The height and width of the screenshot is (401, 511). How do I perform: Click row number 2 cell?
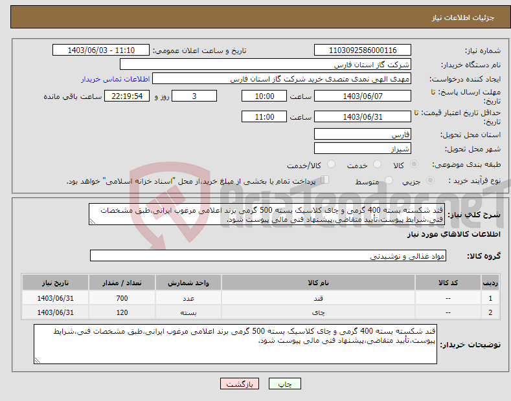[x=490, y=312]
